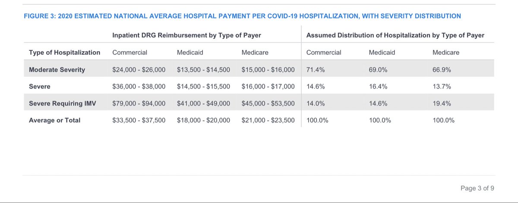Image resolution: width=518 pixels, height=203 pixels.
Task: Click the Medicaid header under Inpatient DRG Reimbursement
Action: pos(191,53)
